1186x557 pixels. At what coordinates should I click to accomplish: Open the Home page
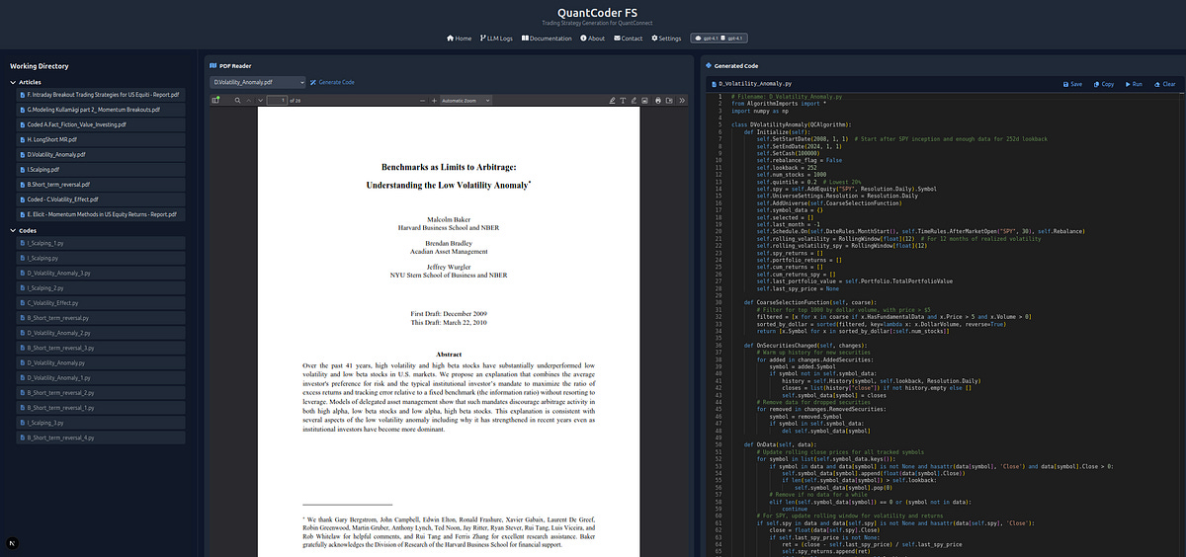click(460, 39)
